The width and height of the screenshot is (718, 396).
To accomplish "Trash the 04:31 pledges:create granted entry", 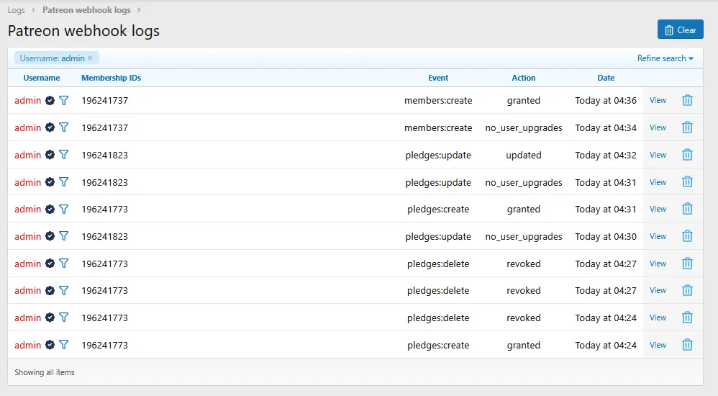I will click(687, 209).
